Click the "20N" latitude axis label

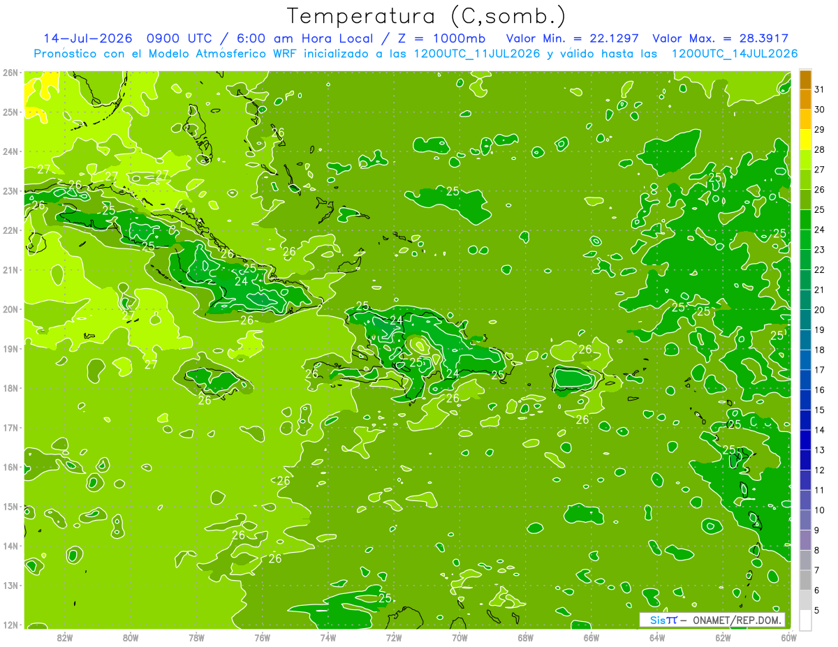(10, 309)
